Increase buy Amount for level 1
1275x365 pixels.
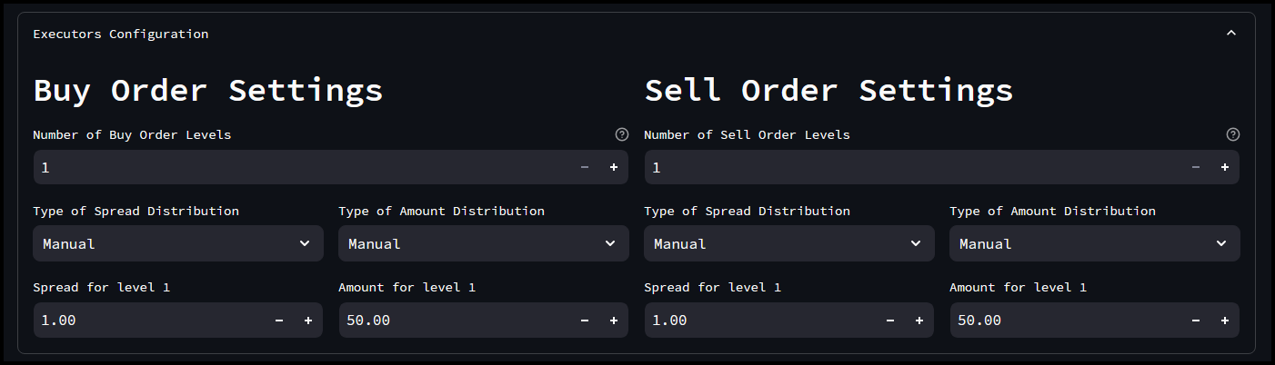point(613,321)
